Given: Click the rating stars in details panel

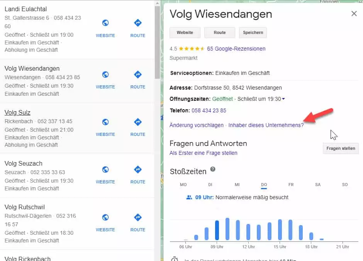Looking at the screenshot, I should tap(192, 49).
